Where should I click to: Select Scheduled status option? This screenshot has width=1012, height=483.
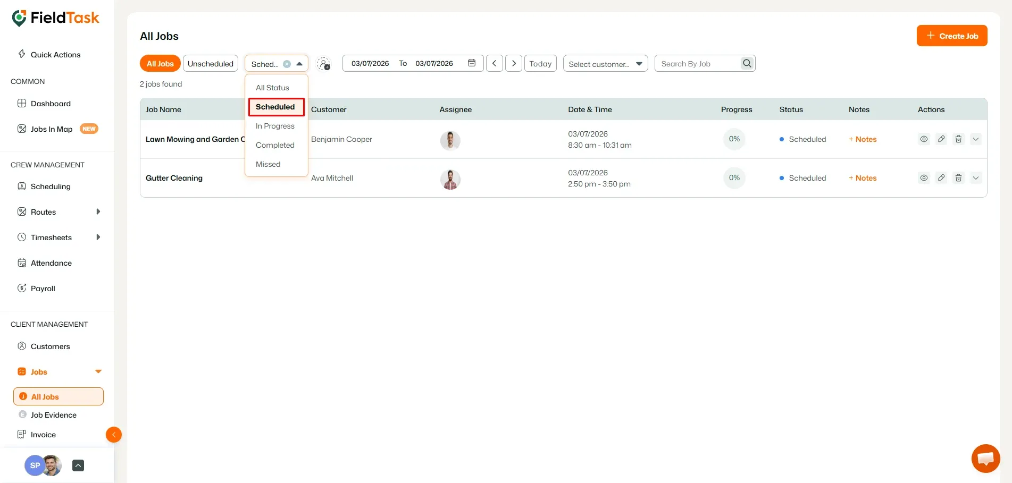pos(276,106)
